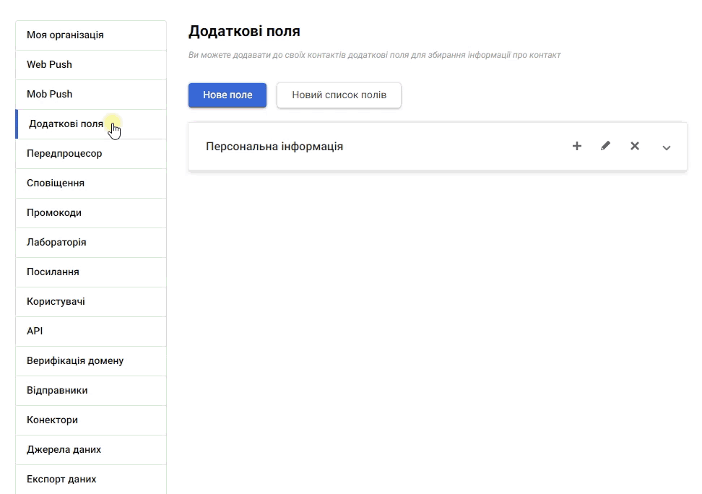Open Джерела даних section
This screenshot has width=702, height=494.
click(91, 450)
